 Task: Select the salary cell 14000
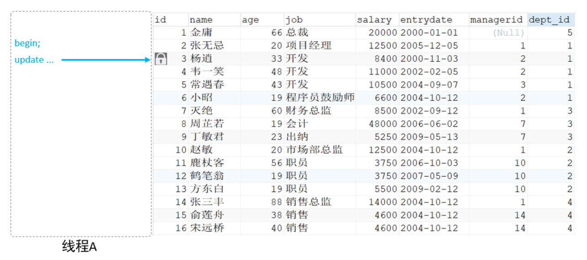(383, 202)
